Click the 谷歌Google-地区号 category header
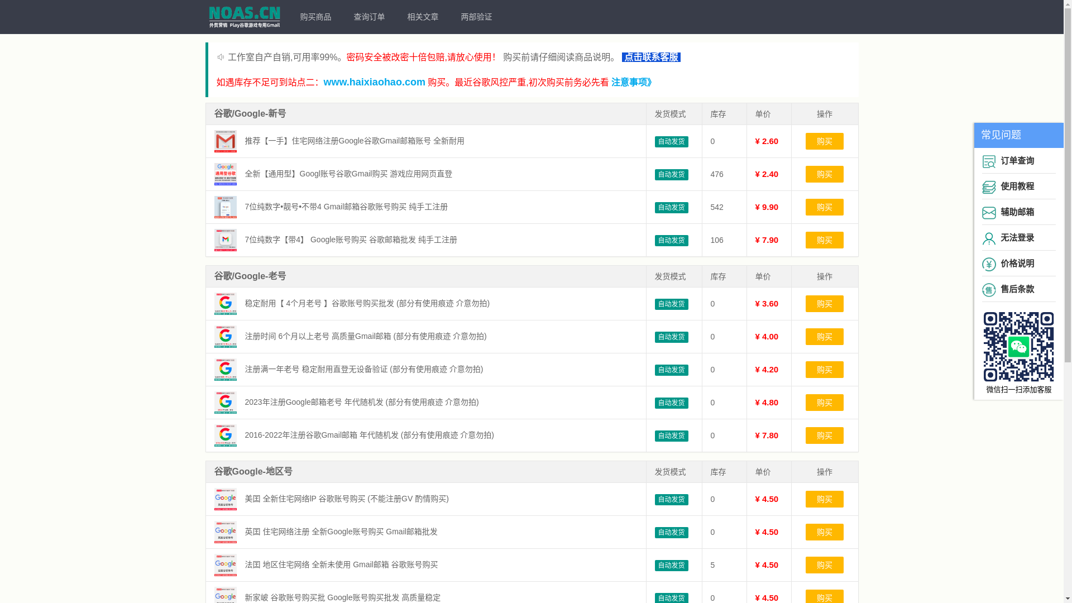 253,471
